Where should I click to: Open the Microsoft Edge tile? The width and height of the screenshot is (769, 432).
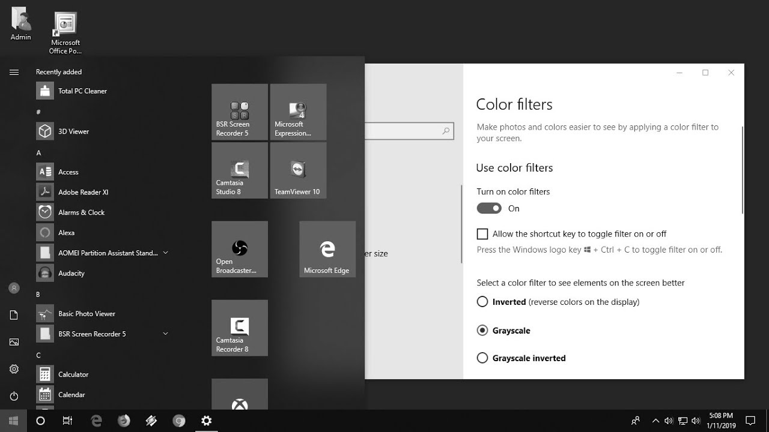(327, 249)
